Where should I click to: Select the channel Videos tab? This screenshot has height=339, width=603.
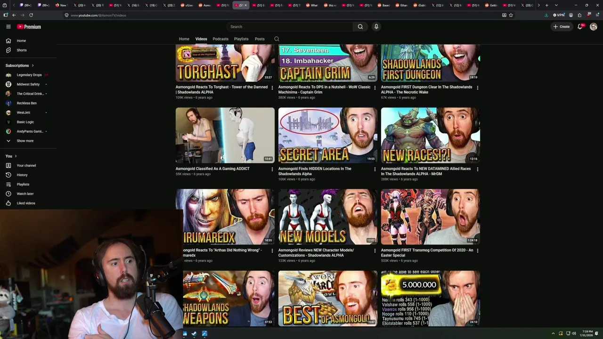201,39
